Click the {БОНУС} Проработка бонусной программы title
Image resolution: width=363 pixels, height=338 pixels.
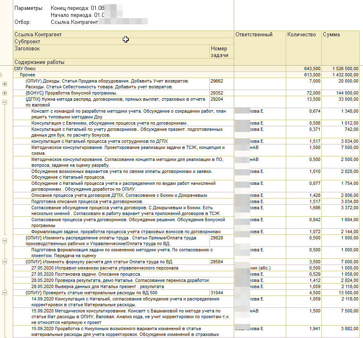tap(71, 93)
